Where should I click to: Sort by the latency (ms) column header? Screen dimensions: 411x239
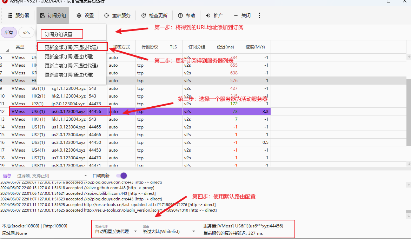(x=225, y=47)
